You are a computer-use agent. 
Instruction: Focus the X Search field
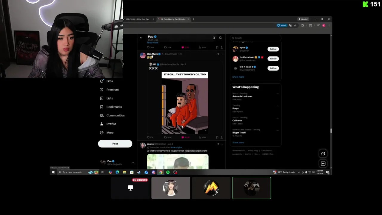tap(255, 38)
